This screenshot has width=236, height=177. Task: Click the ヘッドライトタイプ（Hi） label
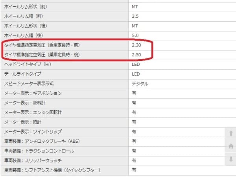(28, 64)
